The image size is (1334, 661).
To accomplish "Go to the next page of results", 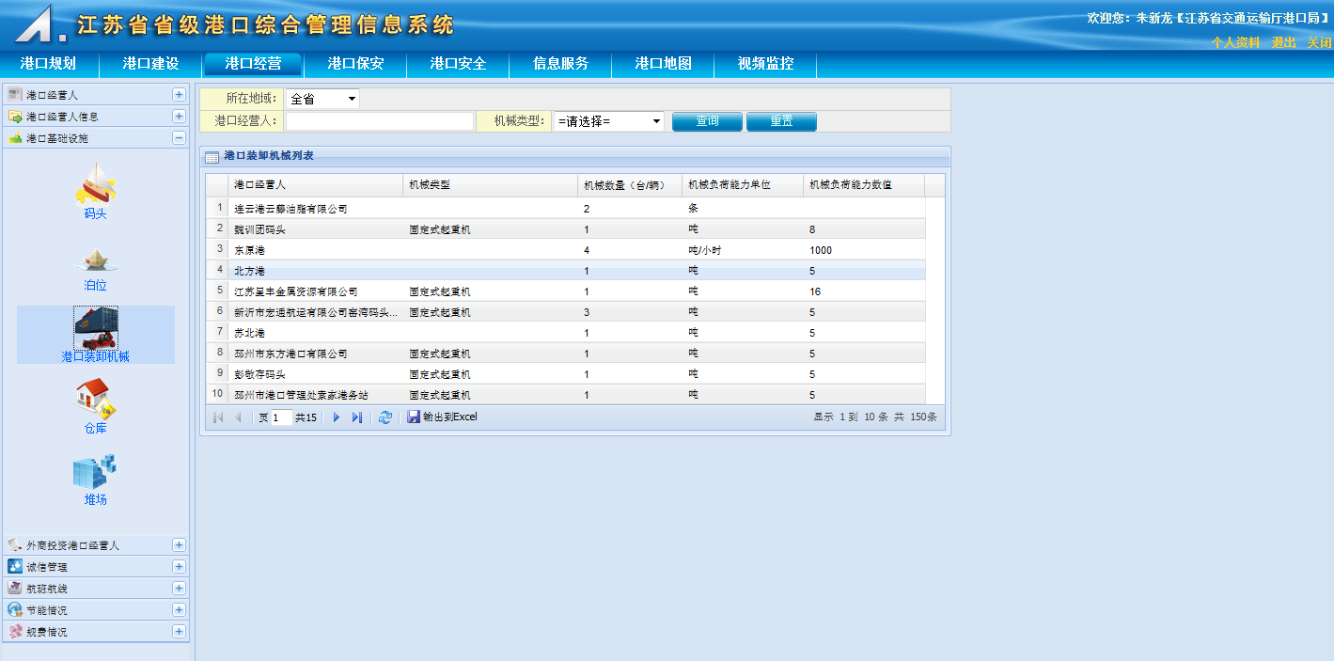I will point(337,417).
